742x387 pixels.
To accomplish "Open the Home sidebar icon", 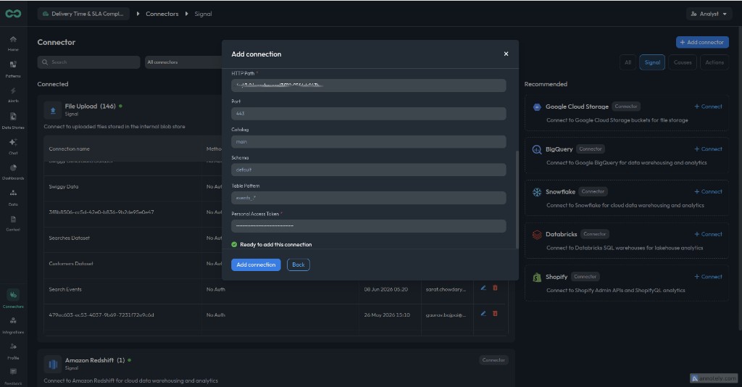I will 13,39.
